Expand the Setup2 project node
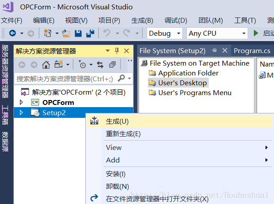Image resolution: width=274 pixels, height=204 pixels. click(x=21, y=112)
